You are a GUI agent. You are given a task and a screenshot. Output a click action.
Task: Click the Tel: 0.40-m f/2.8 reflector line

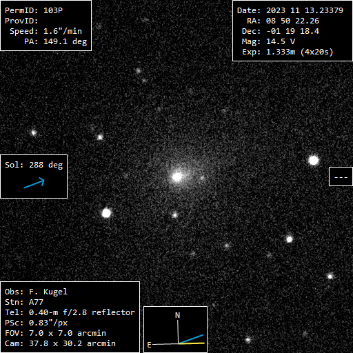click(x=70, y=312)
